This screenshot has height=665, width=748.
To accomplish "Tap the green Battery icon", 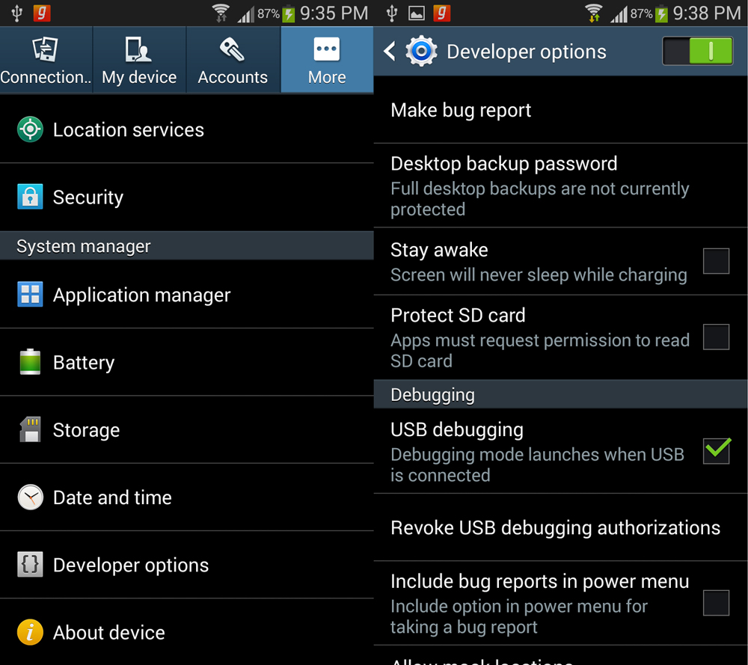I will click(x=30, y=361).
